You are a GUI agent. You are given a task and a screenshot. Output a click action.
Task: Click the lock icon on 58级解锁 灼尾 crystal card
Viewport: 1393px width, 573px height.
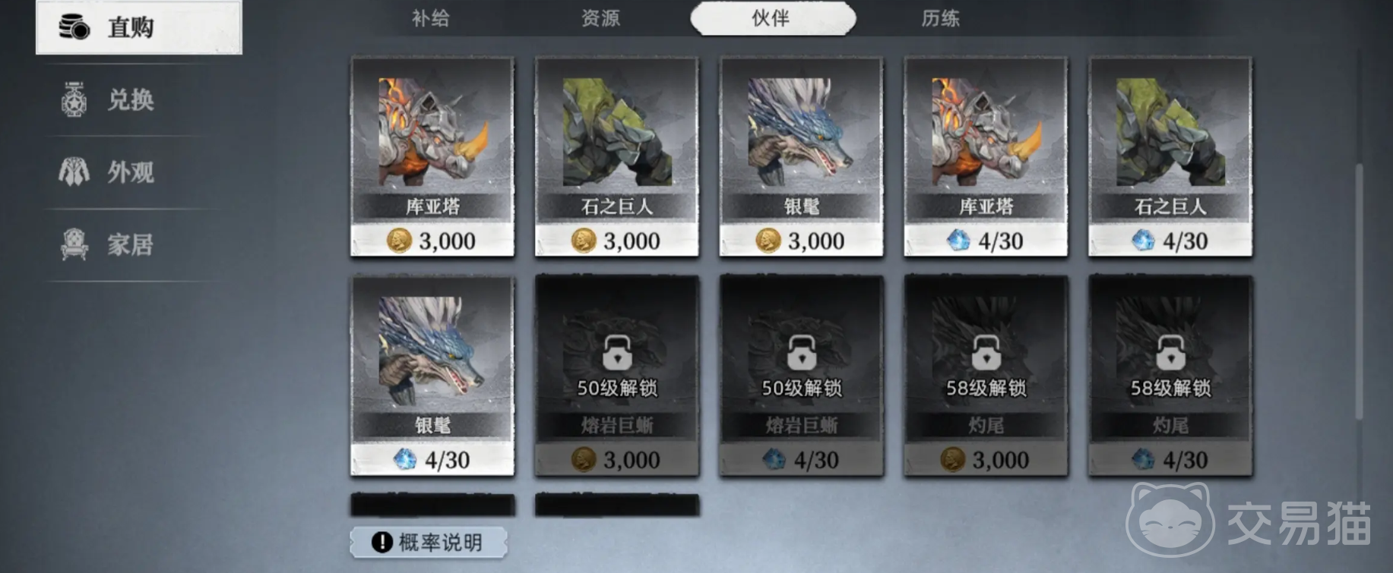[1170, 353]
